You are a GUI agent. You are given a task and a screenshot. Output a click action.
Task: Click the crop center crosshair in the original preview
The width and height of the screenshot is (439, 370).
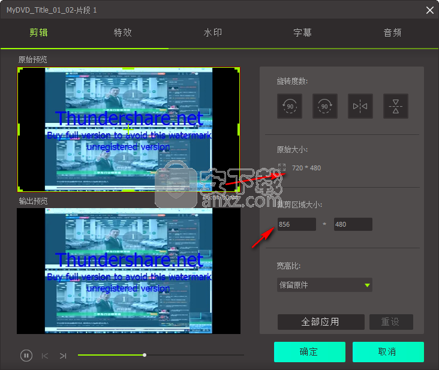pos(128,130)
